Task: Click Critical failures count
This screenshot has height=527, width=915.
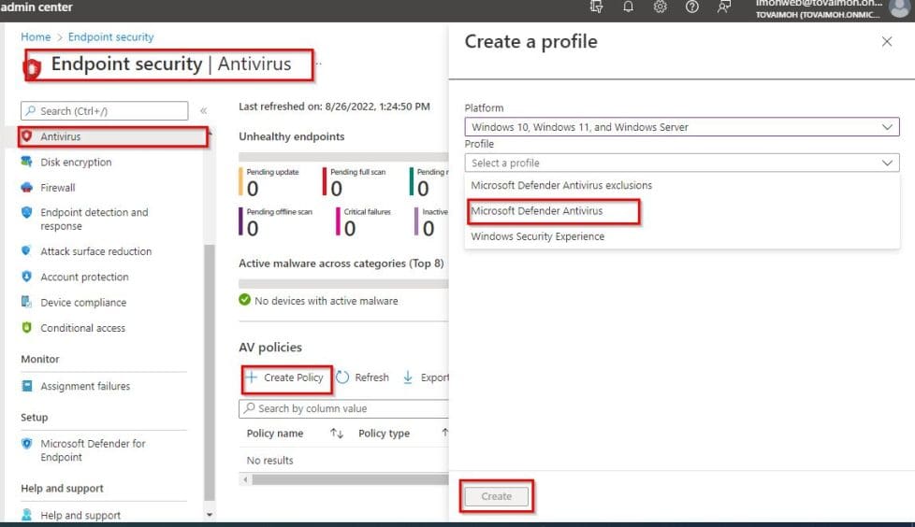Action: pyautogui.click(x=350, y=228)
